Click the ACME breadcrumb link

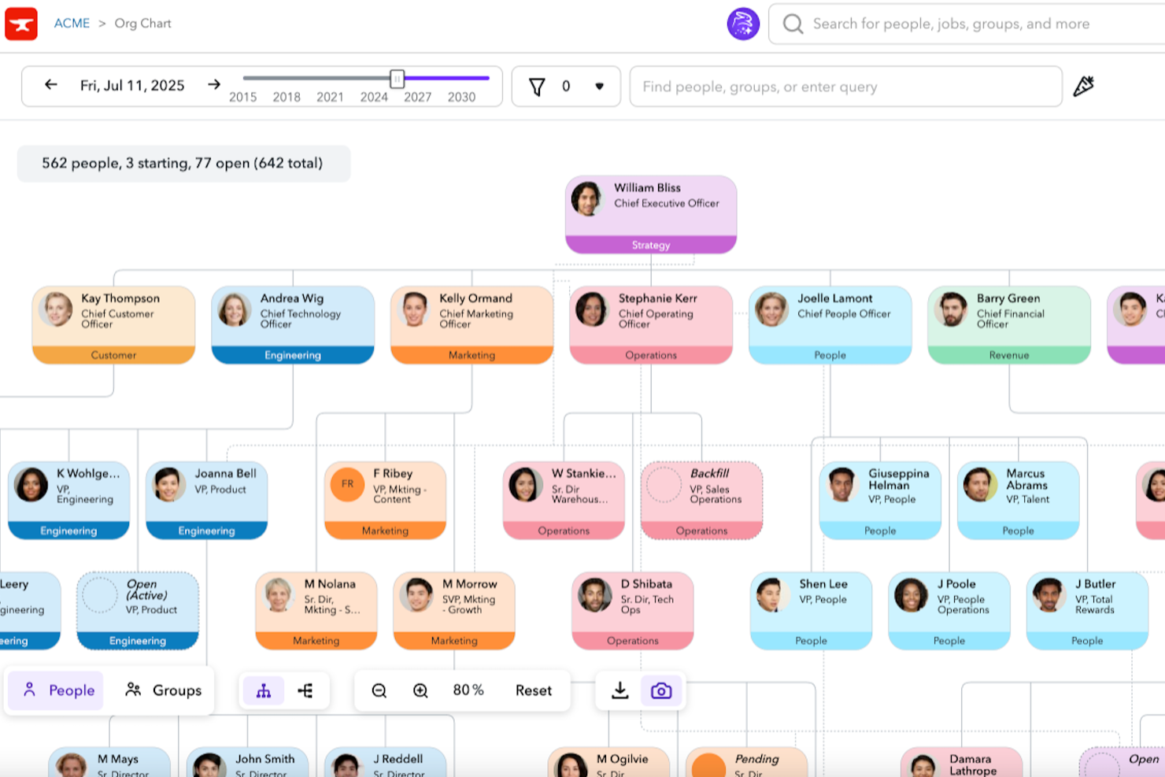(x=72, y=24)
